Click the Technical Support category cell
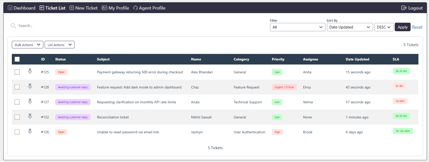Screen dimensions: 429x162 [x=248, y=102]
